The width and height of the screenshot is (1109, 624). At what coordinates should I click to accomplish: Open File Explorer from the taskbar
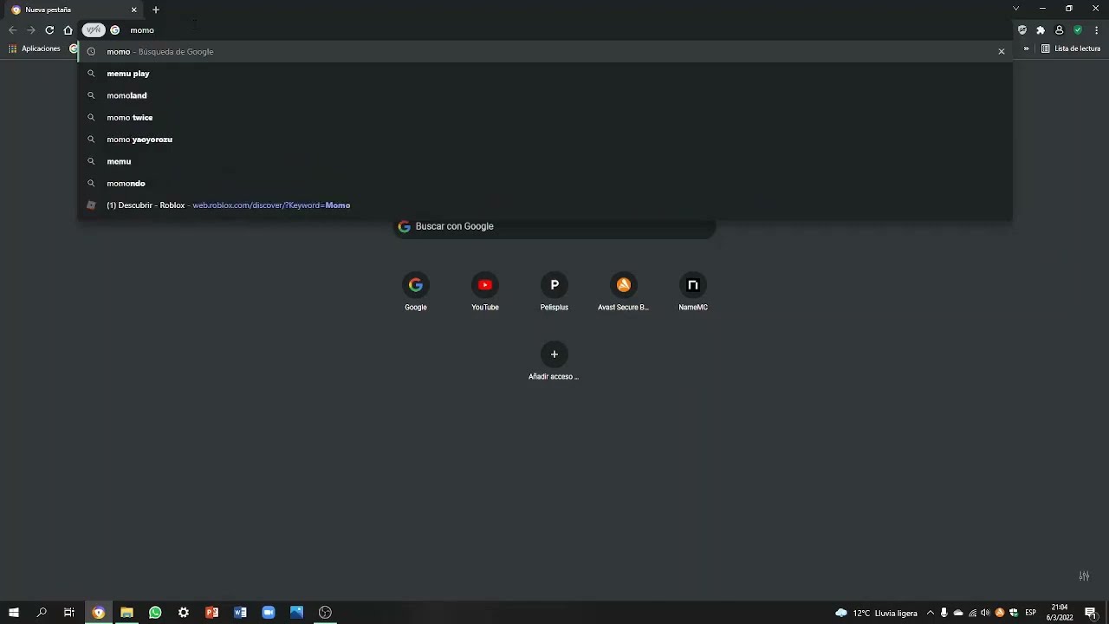pos(126,613)
